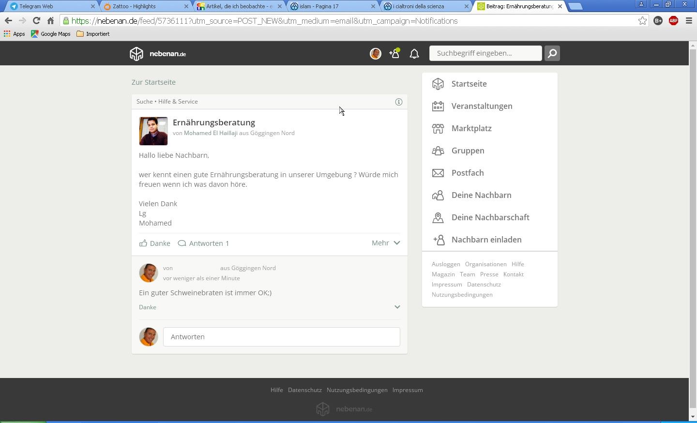The width and height of the screenshot is (697, 423).
Task: Click browser forward arrow
Action: (x=22, y=21)
